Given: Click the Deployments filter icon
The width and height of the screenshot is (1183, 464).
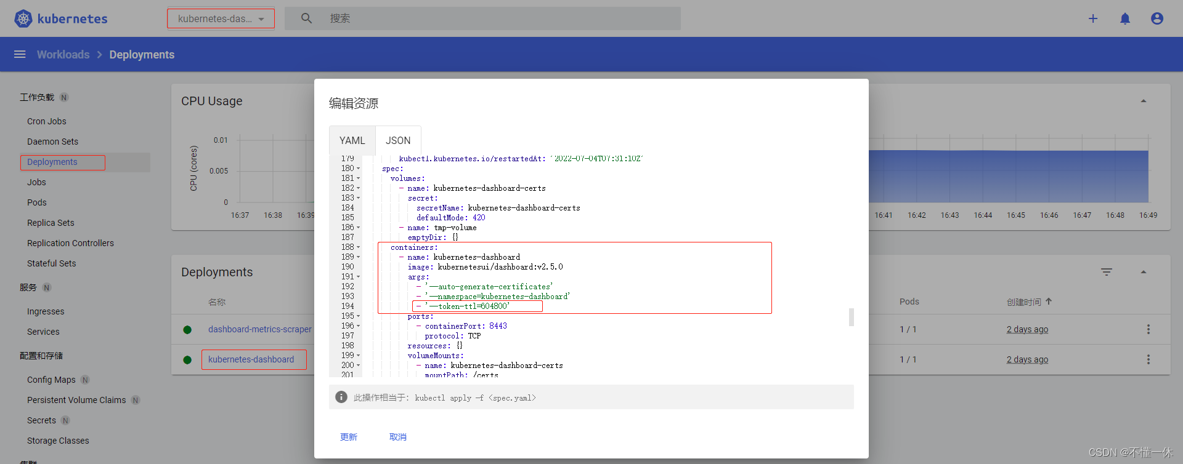Looking at the screenshot, I should tap(1107, 272).
